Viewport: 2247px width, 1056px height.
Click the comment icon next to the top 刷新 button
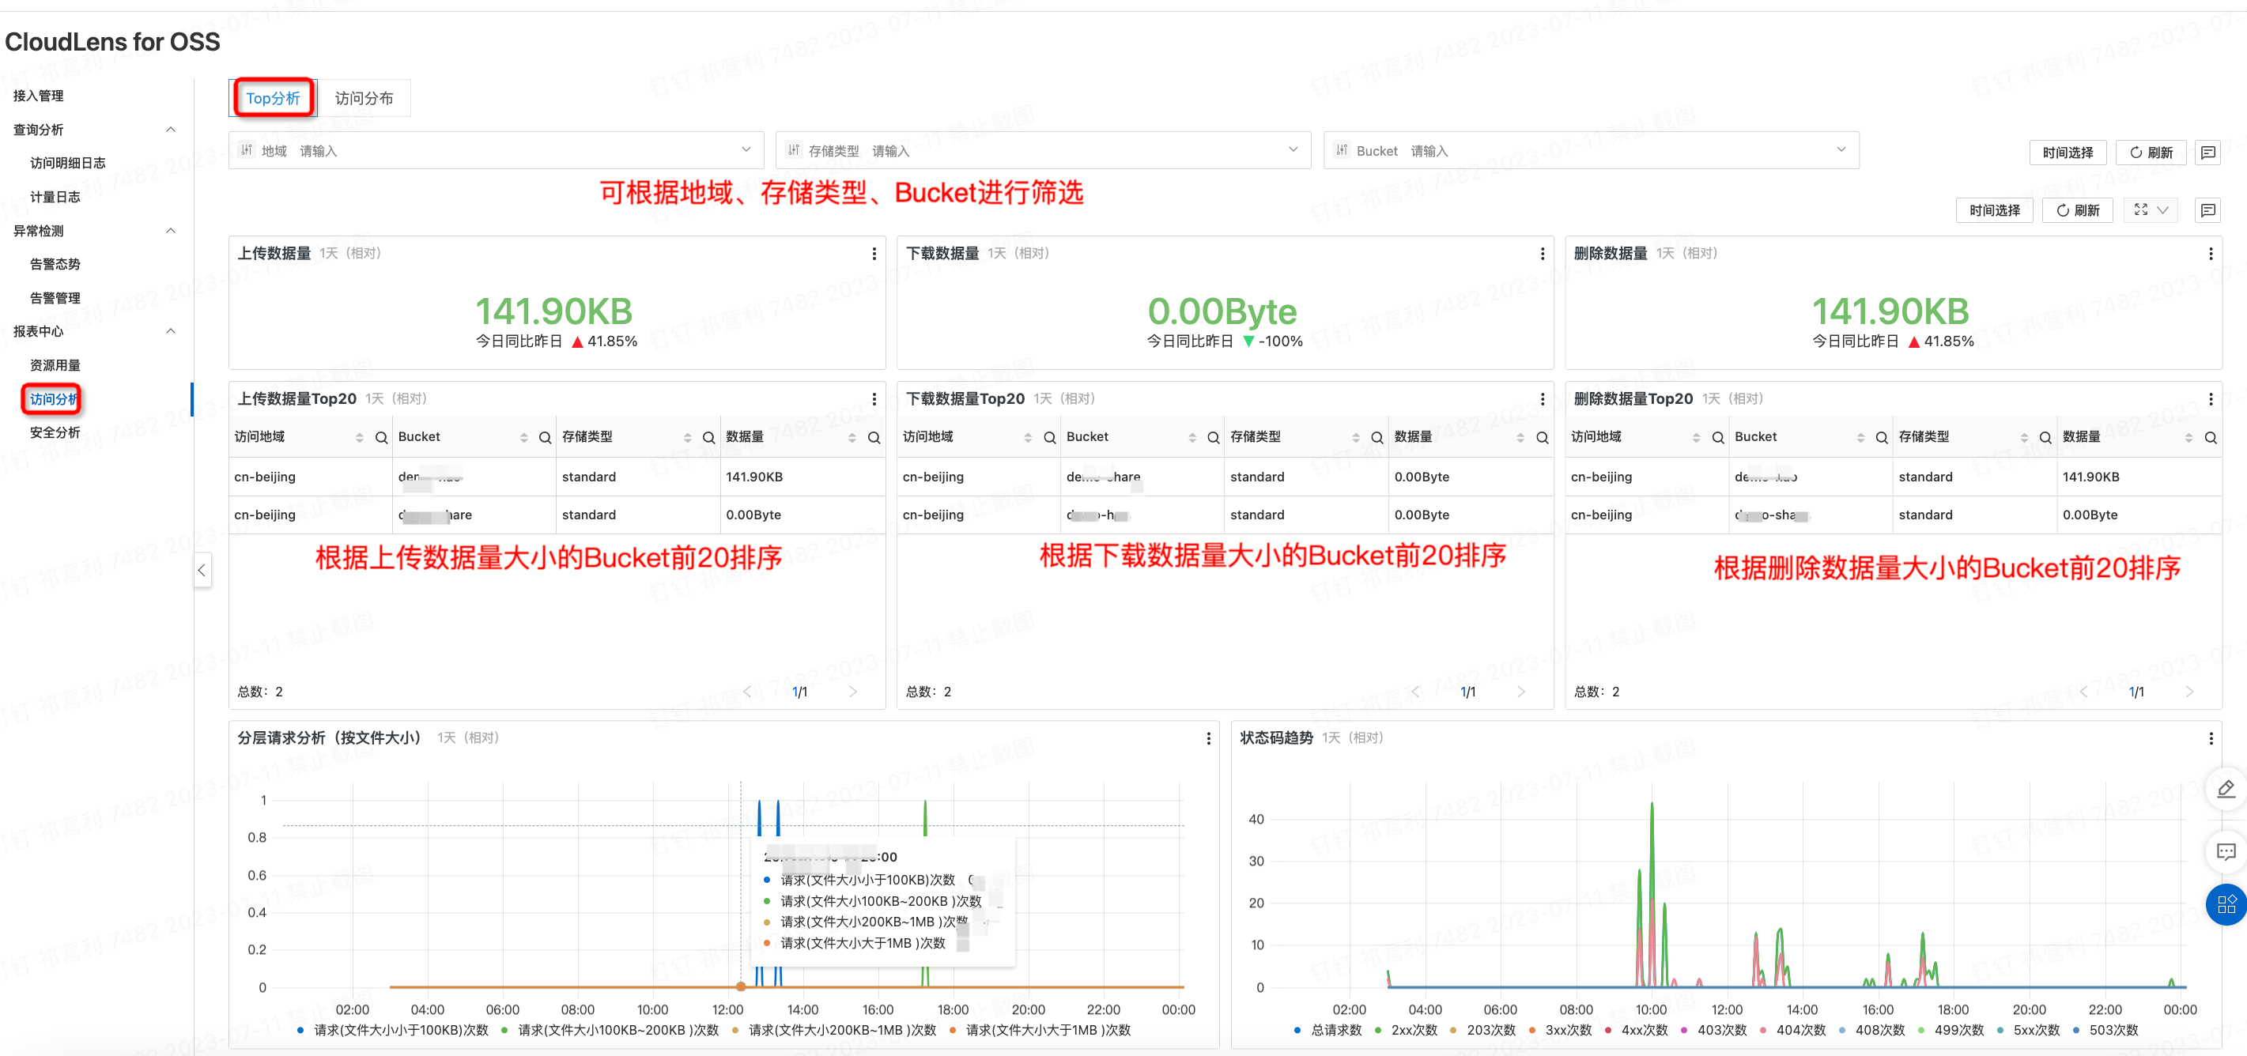pos(2207,153)
